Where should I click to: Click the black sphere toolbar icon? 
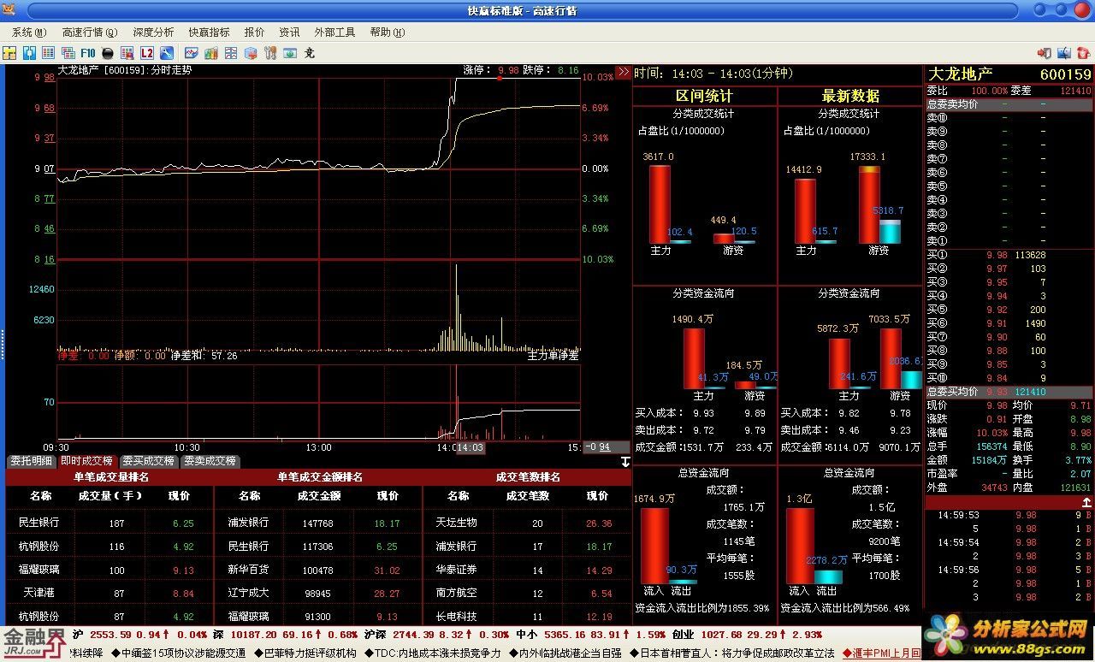point(108,53)
